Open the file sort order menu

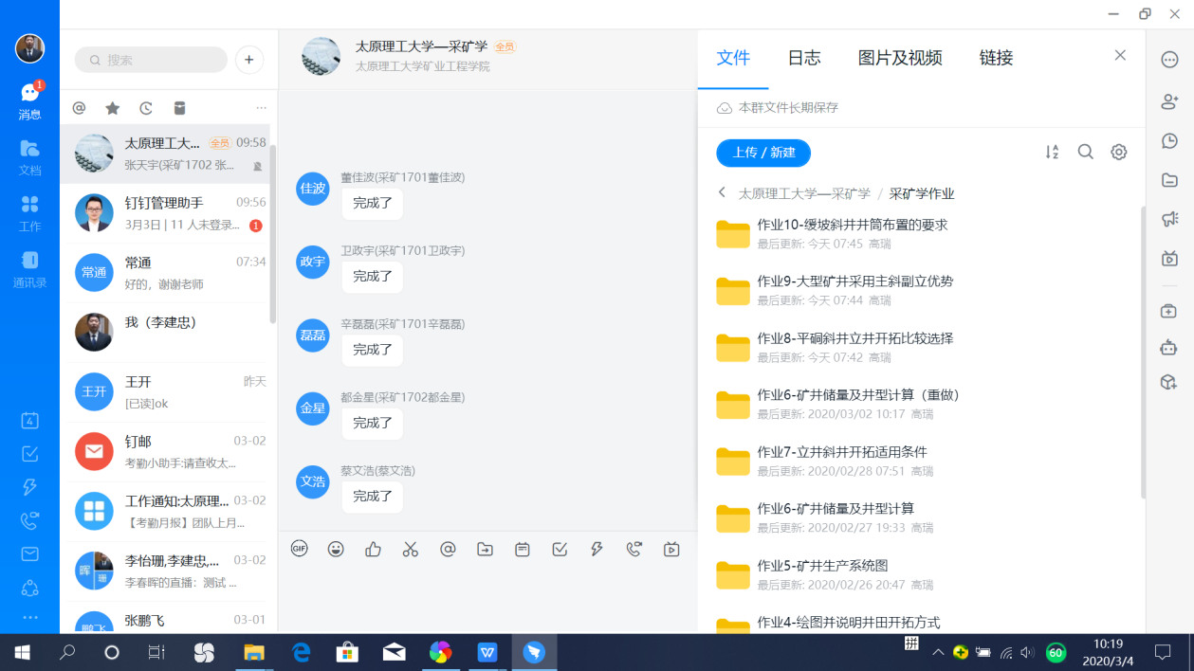tap(1052, 152)
